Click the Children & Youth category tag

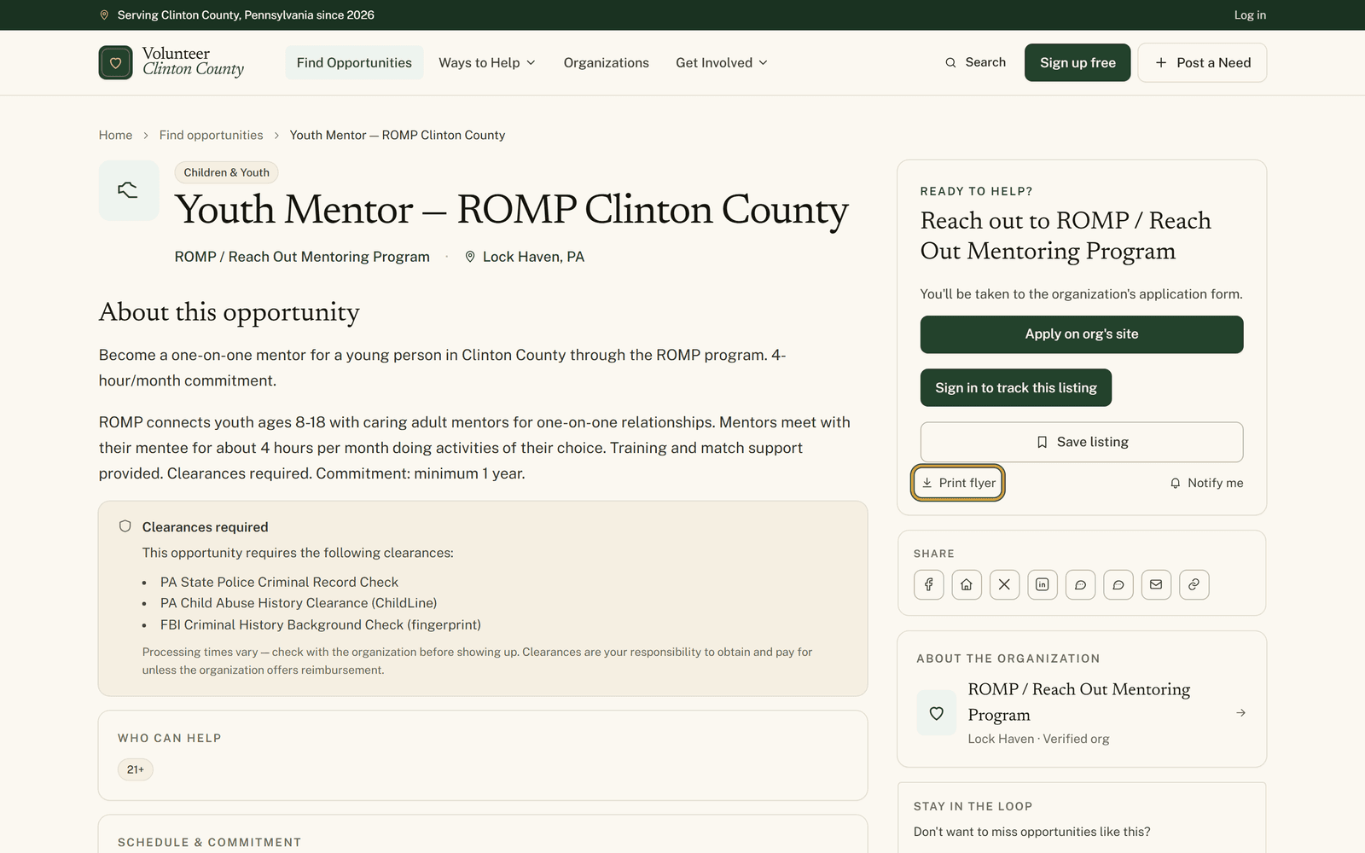226,172
